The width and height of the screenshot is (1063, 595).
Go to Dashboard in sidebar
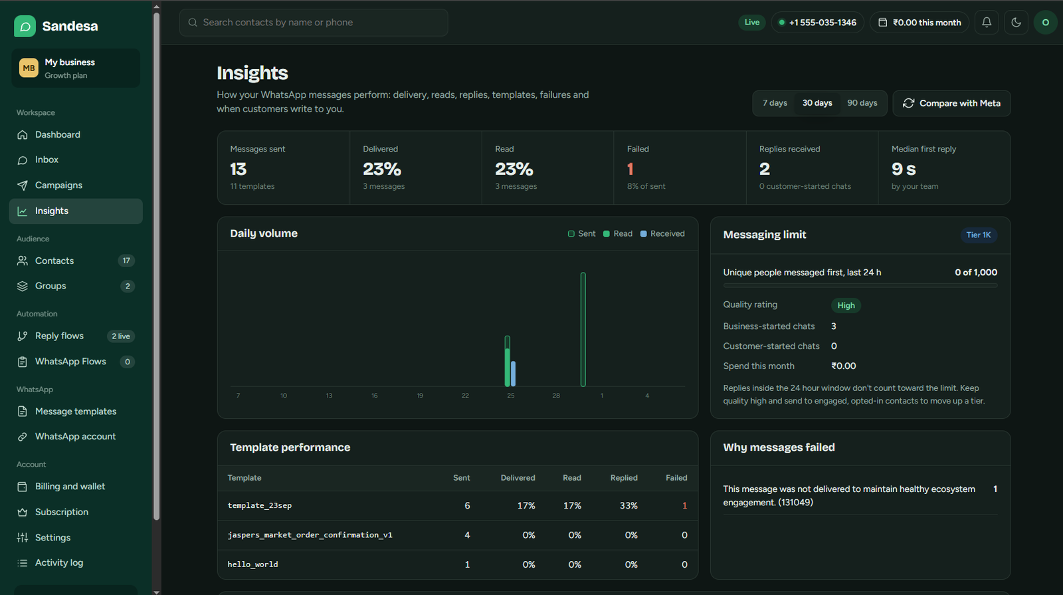tap(76, 135)
